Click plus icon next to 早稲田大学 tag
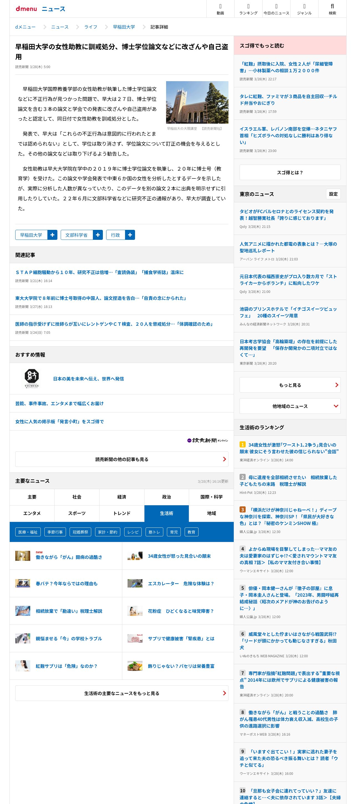This screenshot has width=356, height=804. 52,235
